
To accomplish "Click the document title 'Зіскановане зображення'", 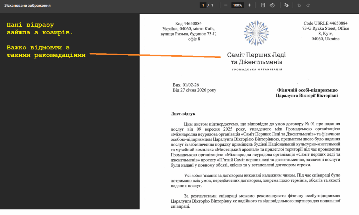I will click(x=27, y=6).
